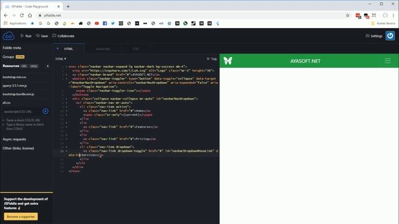Select the URL resources option
Viewport: 399px width, 224px height.
click(x=24, y=66)
